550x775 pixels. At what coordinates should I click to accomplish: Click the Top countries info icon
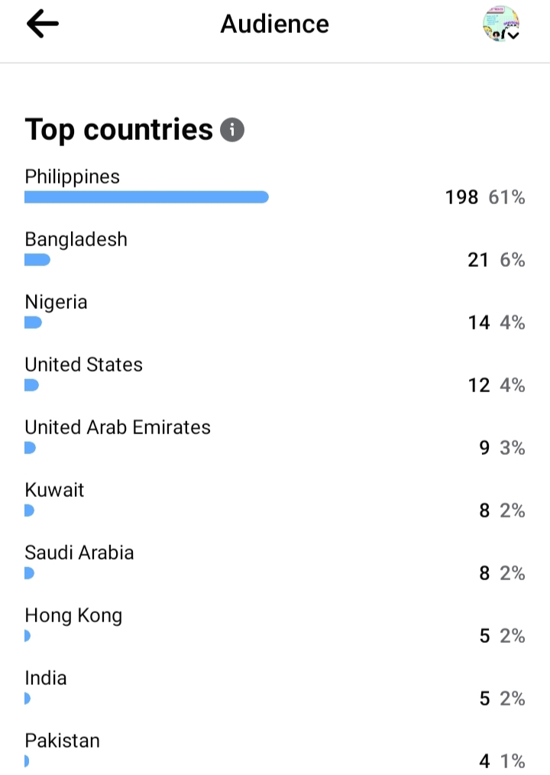click(232, 131)
